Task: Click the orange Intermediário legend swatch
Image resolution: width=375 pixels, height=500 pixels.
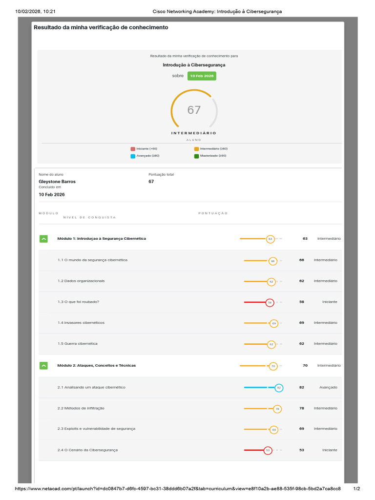Action: [196, 149]
